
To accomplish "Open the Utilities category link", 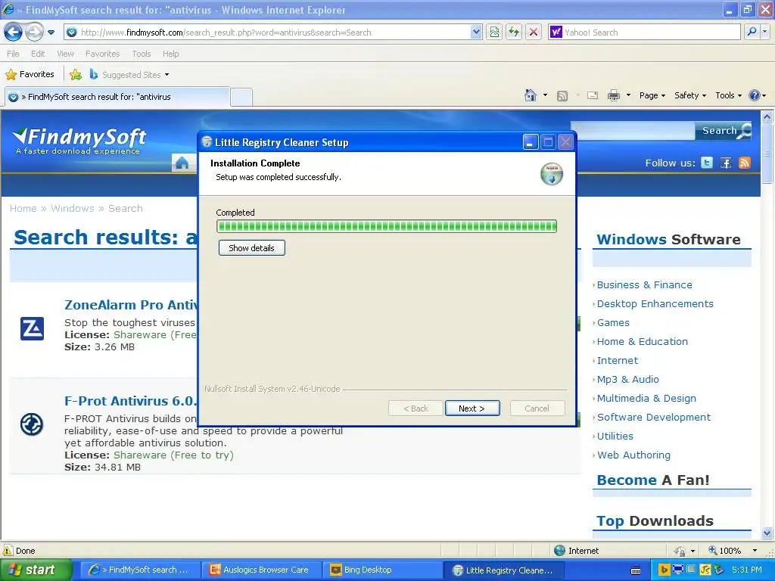I will tap(615, 437).
